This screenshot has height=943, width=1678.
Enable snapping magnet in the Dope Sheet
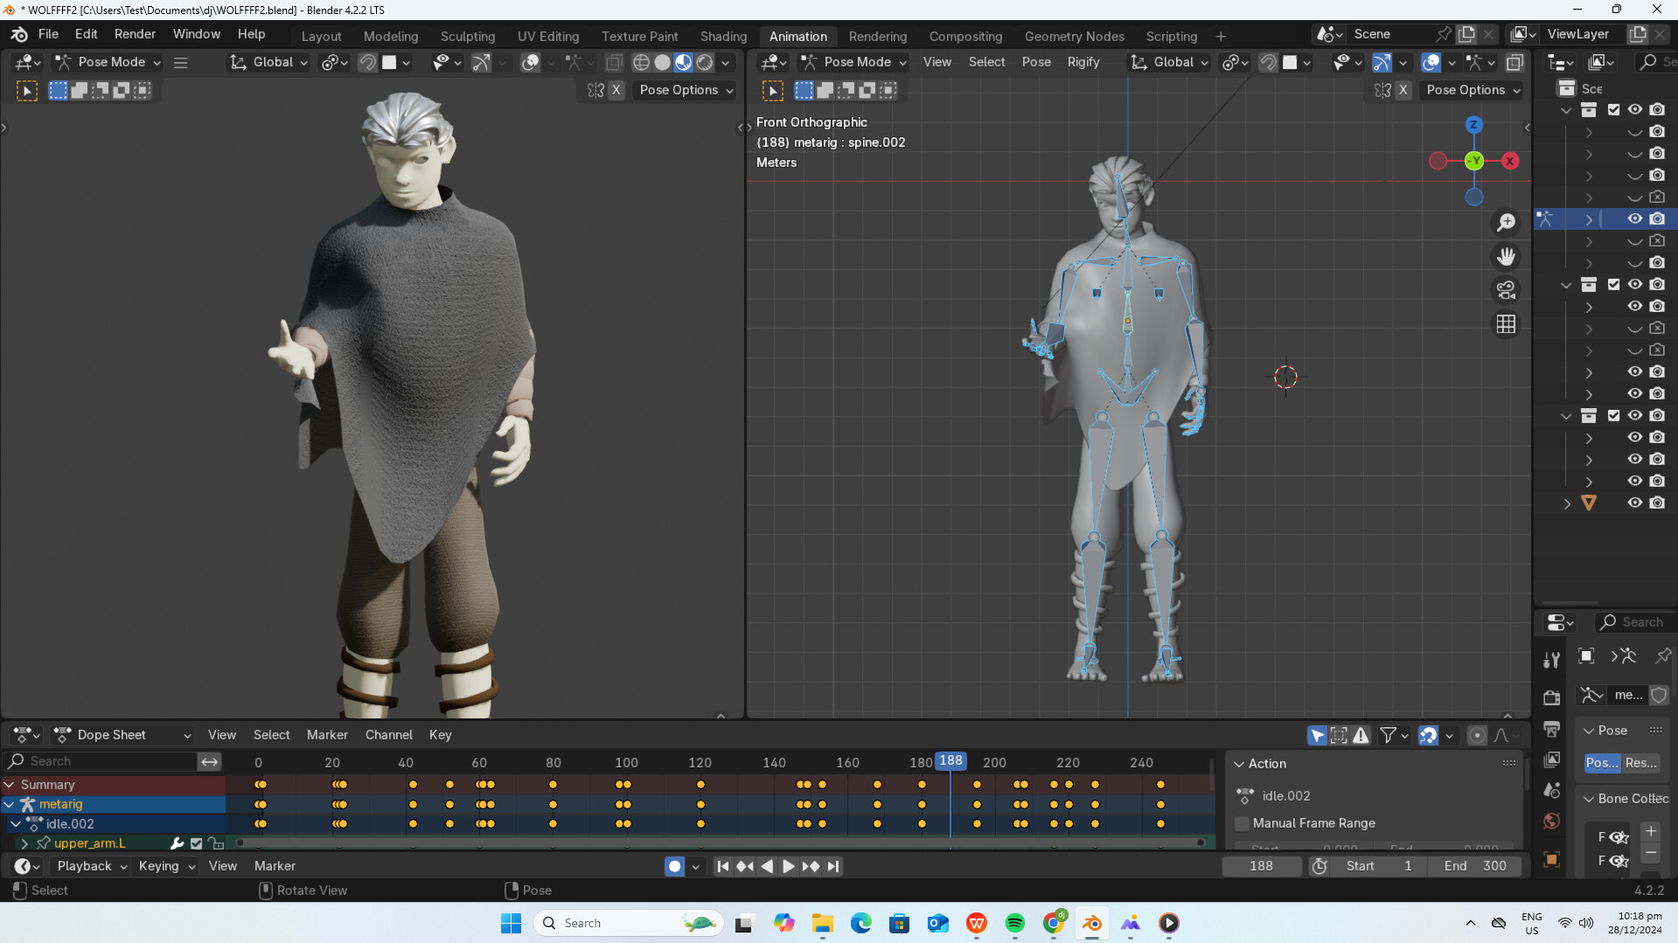pos(1426,735)
